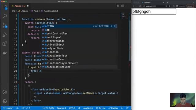196x110 pixels.
Task: Click the unsaved dot on App.js tab
Action: click(x=28, y=6)
